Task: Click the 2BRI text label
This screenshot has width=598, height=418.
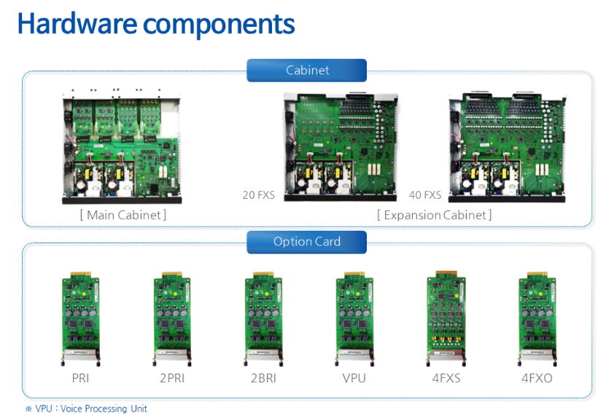Action: [x=263, y=378]
